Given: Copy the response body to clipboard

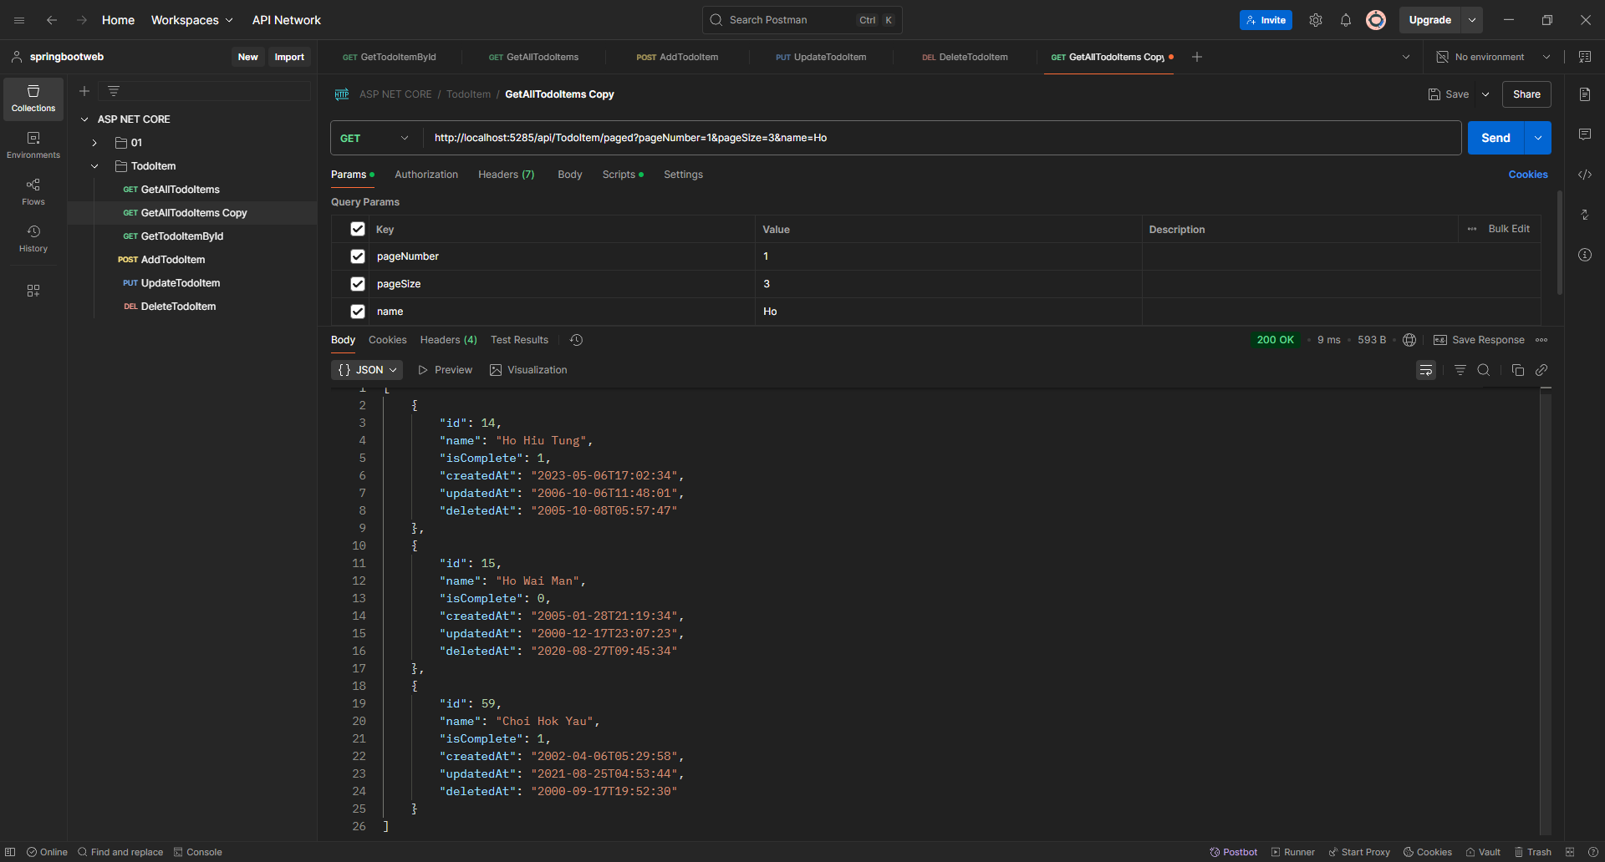Looking at the screenshot, I should coord(1517,370).
